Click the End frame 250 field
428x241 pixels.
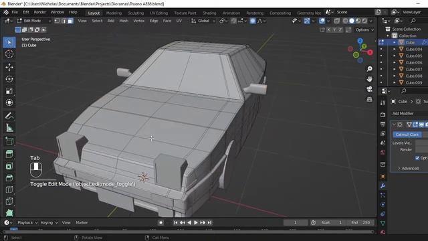360,223
